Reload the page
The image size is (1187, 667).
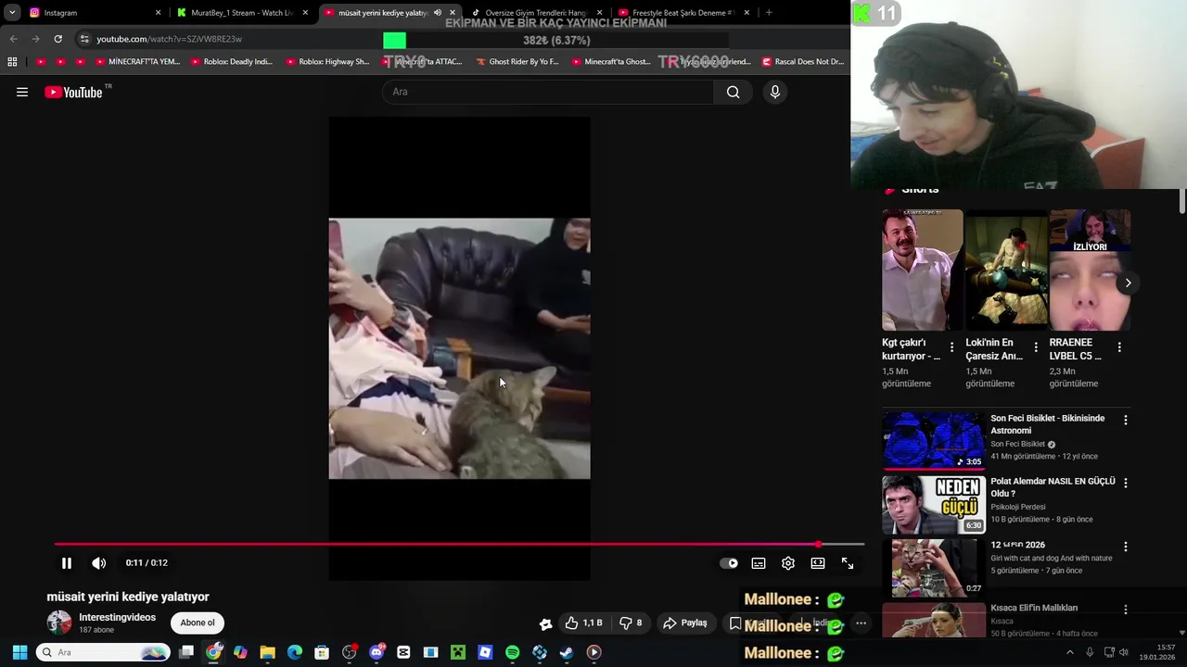pos(57,39)
